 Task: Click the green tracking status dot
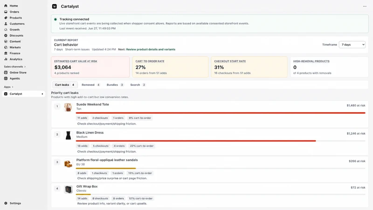coord(55,19)
